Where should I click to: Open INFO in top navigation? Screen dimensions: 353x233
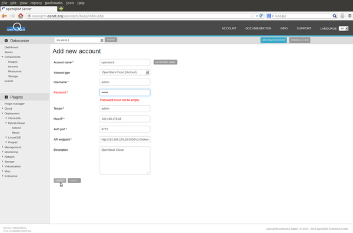click(284, 28)
